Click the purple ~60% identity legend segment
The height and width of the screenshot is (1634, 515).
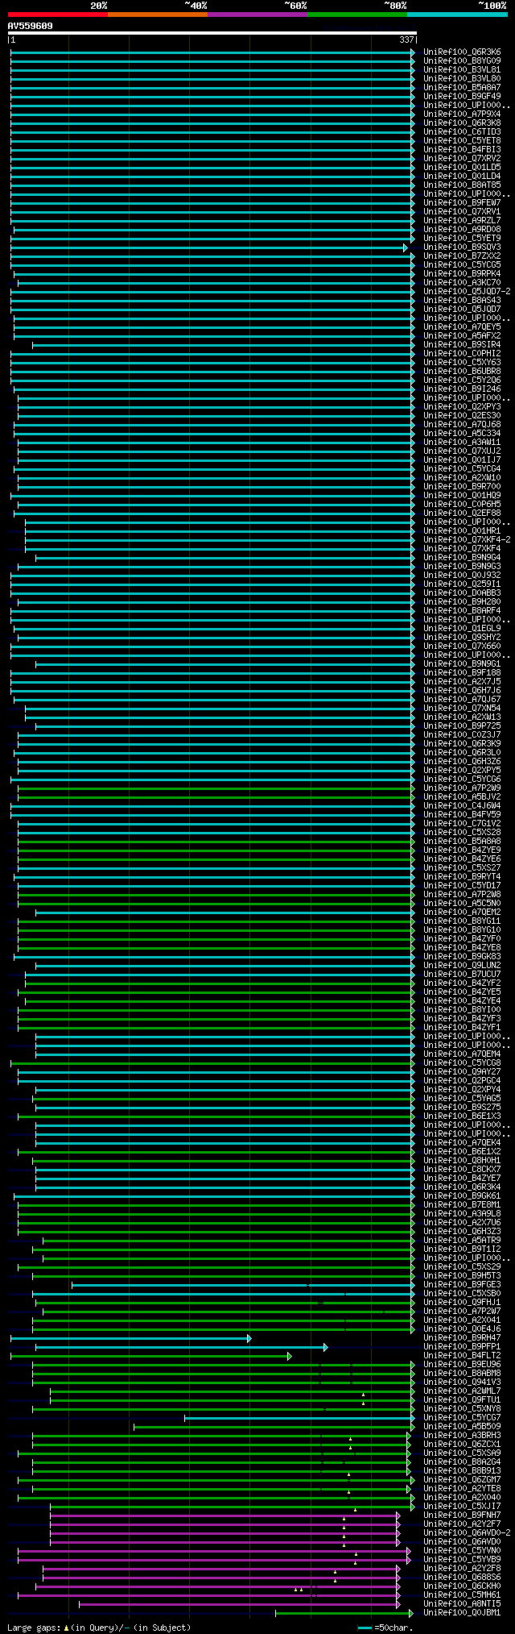[x=257, y=15]
